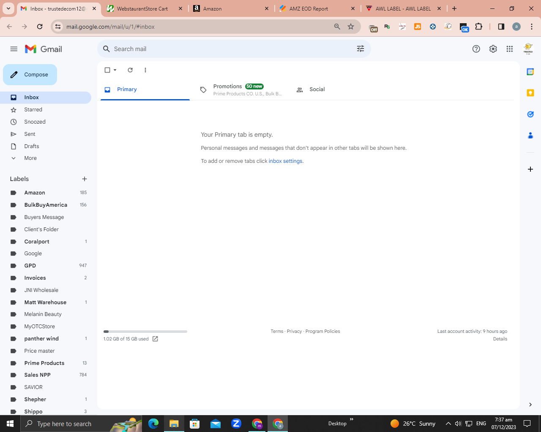
Task: Open the More options three-dot menu
Action: (145, 70)
